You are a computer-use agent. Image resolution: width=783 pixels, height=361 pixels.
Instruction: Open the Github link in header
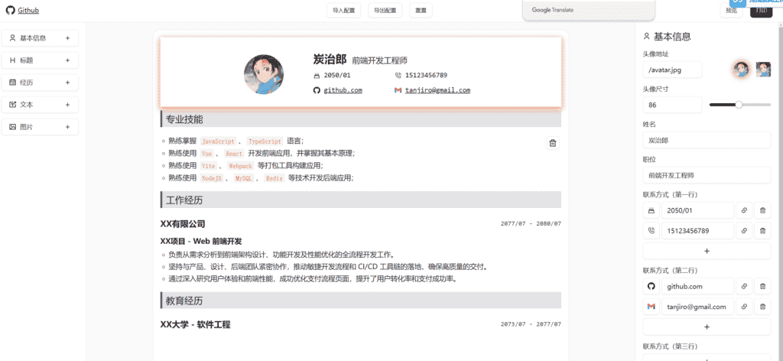28,11
